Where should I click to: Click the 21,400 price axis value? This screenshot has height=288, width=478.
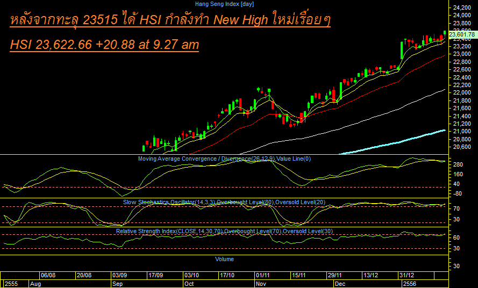(462, 116)
